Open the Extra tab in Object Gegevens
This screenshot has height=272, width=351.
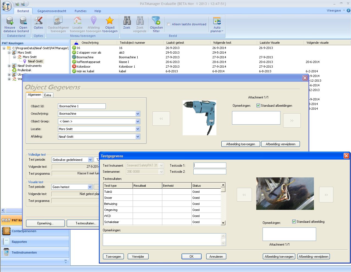[48, 95]
